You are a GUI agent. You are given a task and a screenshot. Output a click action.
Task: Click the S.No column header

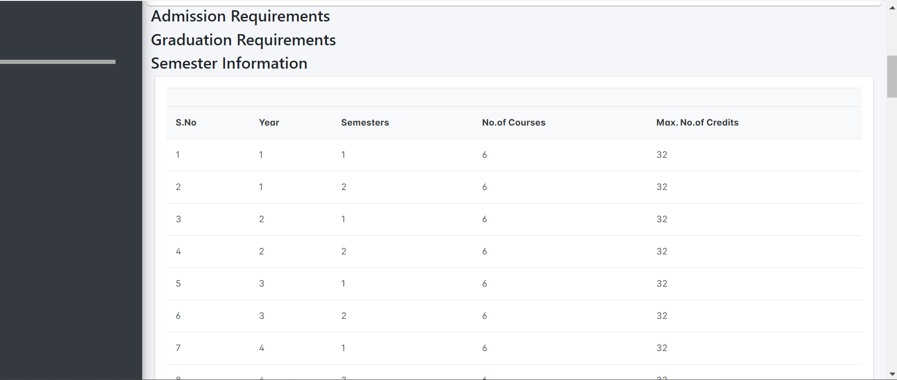[186, 122]
